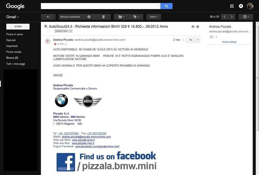This screenshot has width=259, height=175.
Task: Compose a new message with SCRIVI
Action: point(18,27)
